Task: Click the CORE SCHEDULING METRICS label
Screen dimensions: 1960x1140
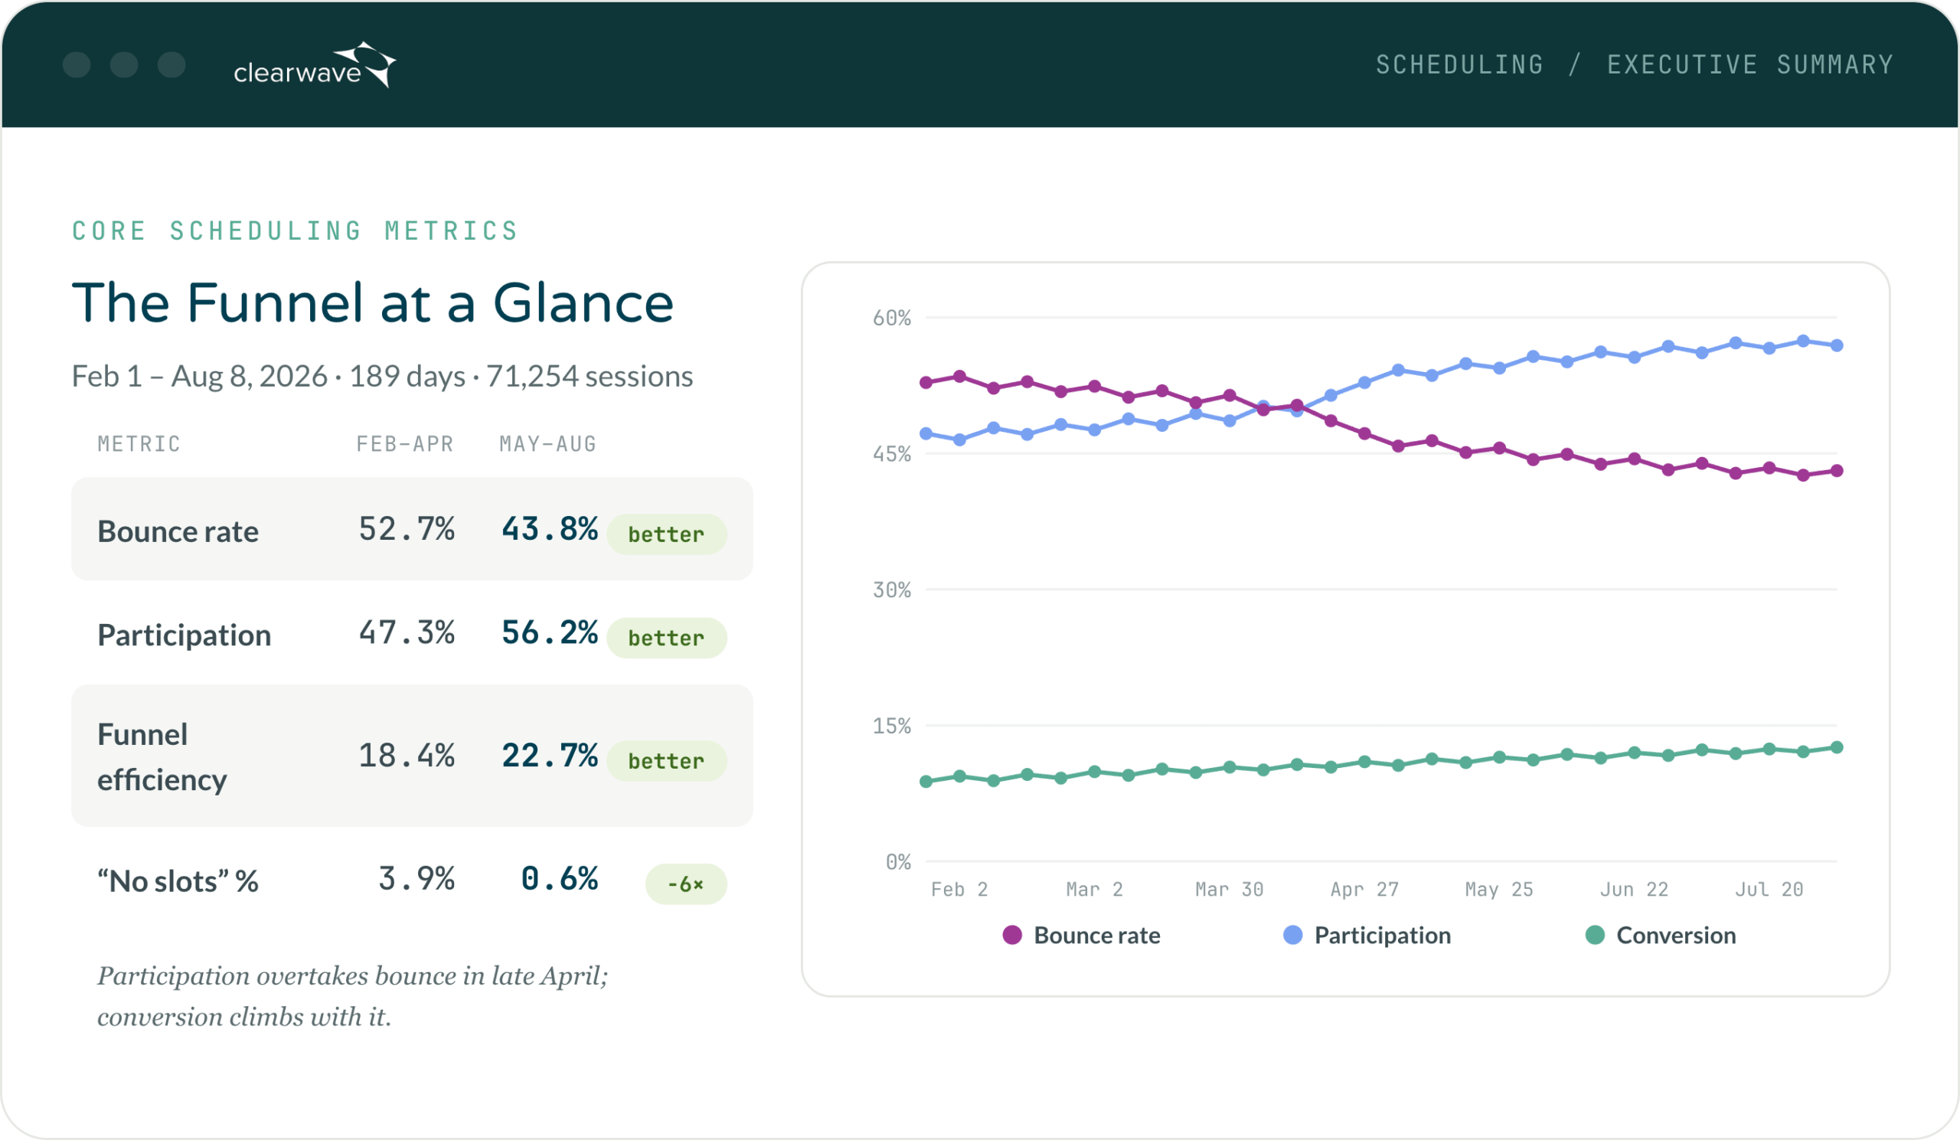Action: coord(295,231)
